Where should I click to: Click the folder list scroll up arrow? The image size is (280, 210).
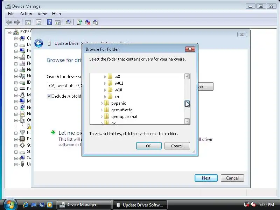(x=187, y=76)
